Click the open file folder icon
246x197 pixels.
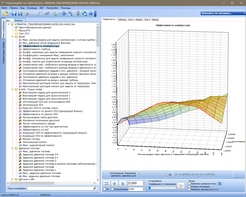coord(5,14)
